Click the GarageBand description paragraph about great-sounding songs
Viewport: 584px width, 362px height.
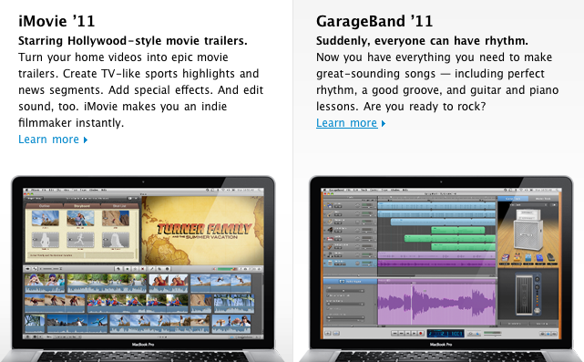click(437, 82)
